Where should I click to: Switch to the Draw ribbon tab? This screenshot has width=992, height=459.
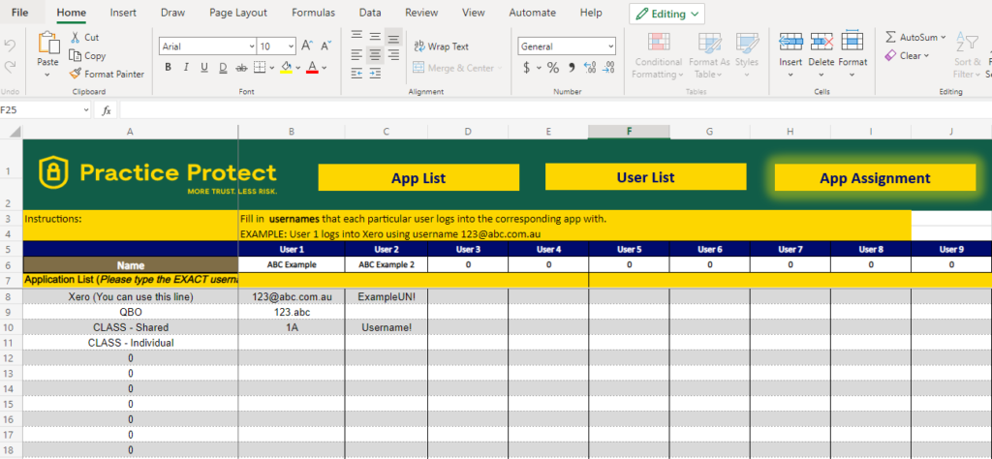pos(172,13)
